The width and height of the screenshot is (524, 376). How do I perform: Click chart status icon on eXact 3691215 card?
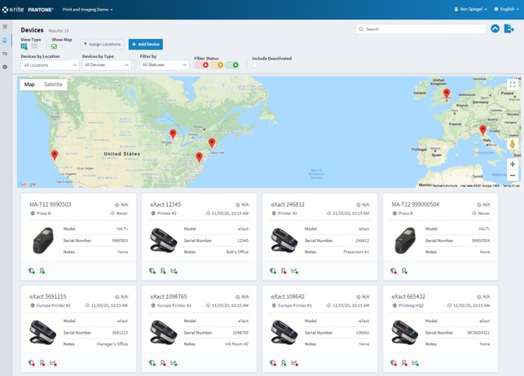[53, 363]
